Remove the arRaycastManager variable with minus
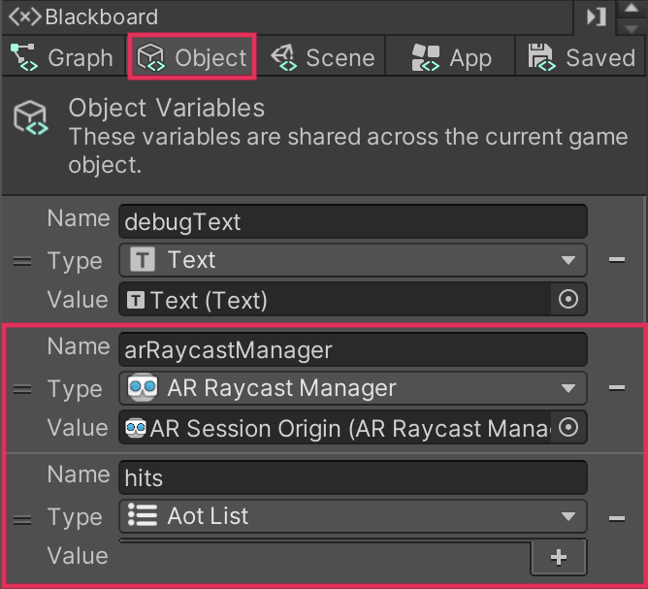The height and width of the screenshot is (589, 648). (616, 388)
